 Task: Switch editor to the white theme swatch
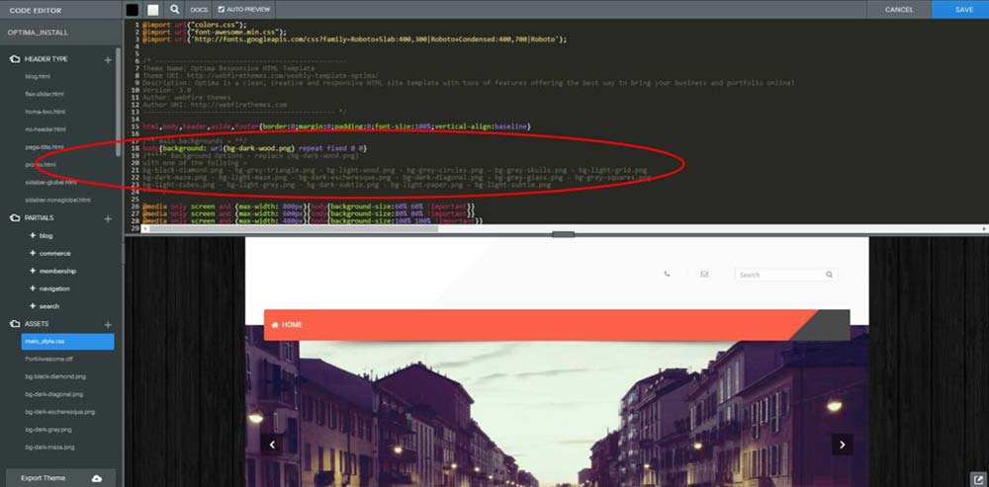click(x=153, y=10)
